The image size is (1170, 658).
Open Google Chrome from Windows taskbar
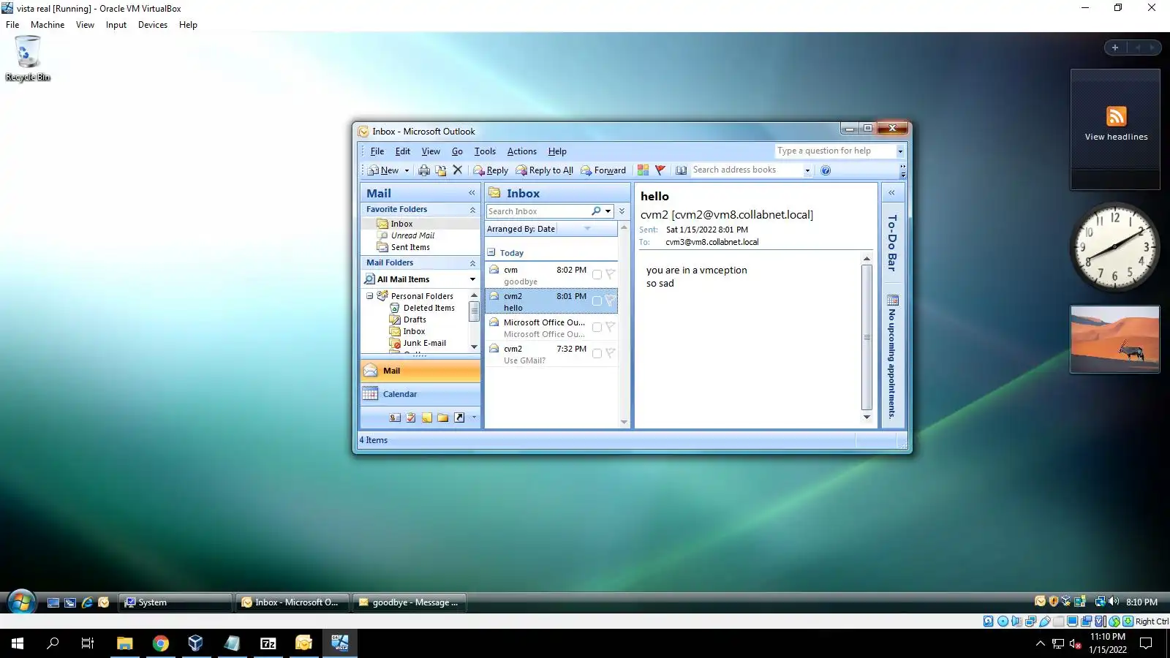(160, 643)
